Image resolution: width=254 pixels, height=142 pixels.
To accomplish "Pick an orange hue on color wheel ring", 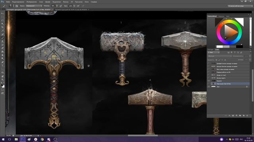I will pyautogui.click(x=223, y=24).
